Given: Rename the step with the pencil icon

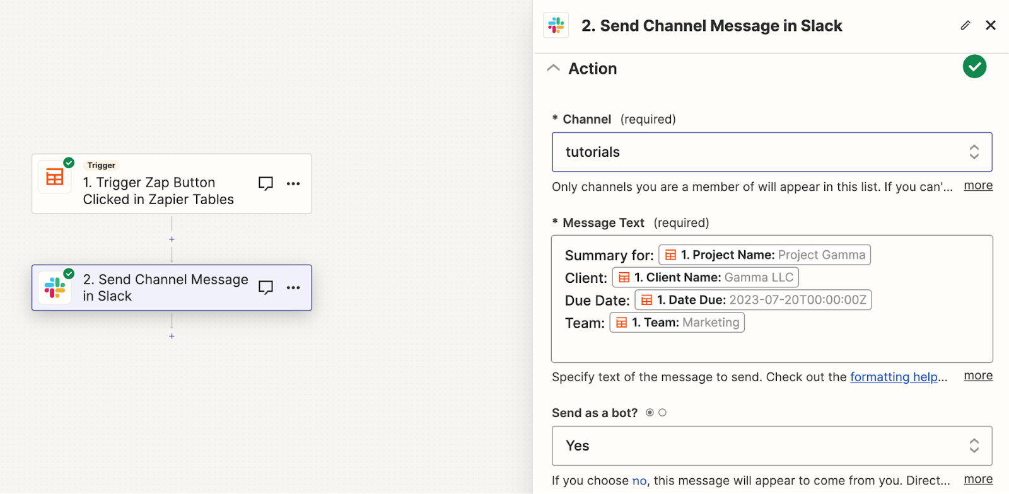Looking at the screenshot, I should point(965,25).
